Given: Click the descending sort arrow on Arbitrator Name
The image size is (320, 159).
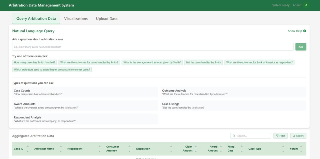Looking at the screenshot, I should 60,151.
